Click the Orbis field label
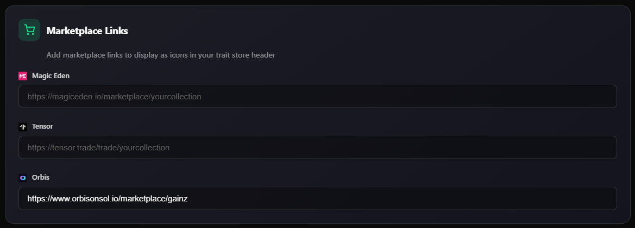 point(41,177)
